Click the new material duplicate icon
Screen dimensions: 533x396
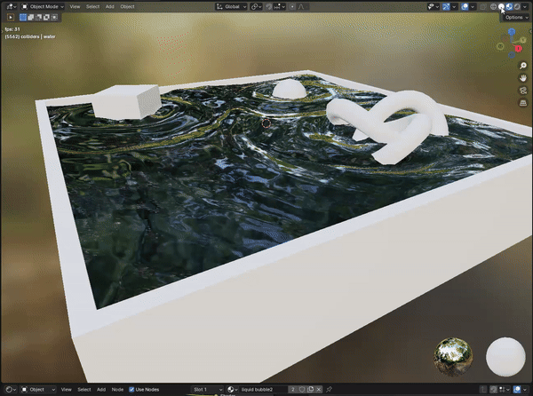310,390
